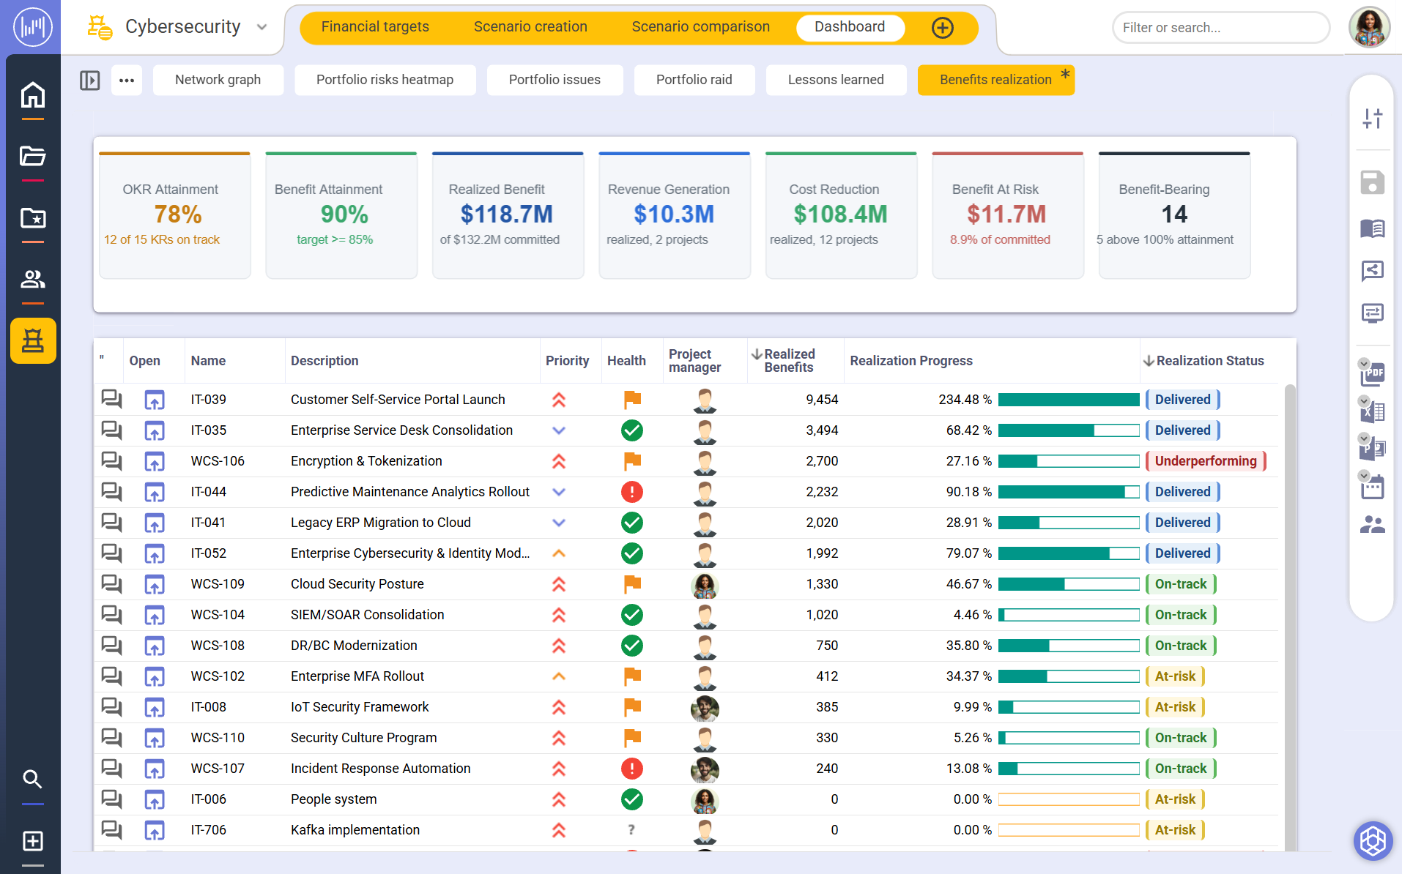This screenshot has height=874, width=1402.
Task: Click the IT-039 progress bar at 234.48%
Action: tap(1069, 400)
